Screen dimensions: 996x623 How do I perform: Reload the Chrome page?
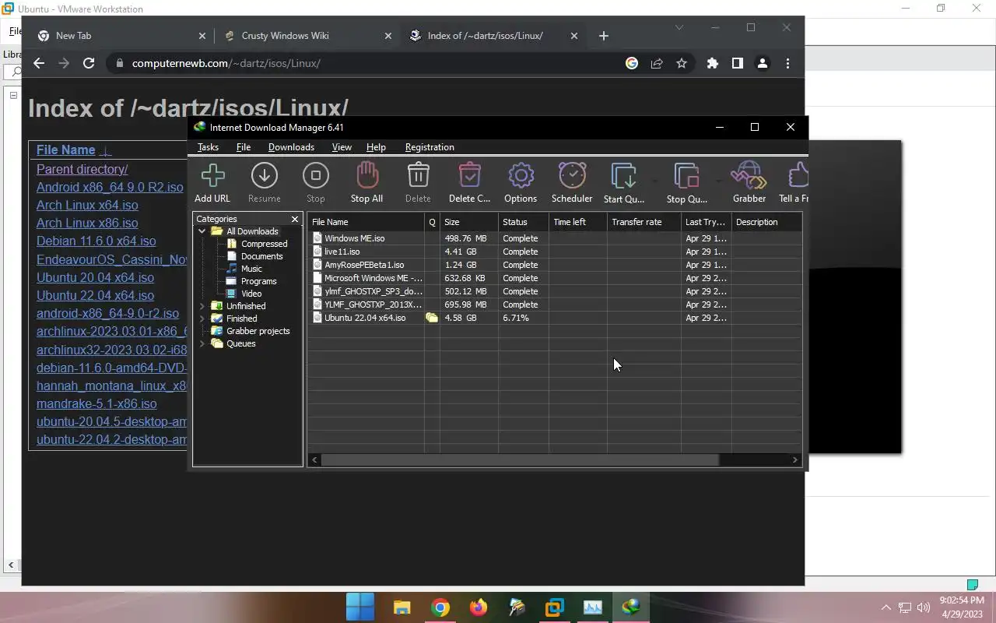(x=89, y=63)
